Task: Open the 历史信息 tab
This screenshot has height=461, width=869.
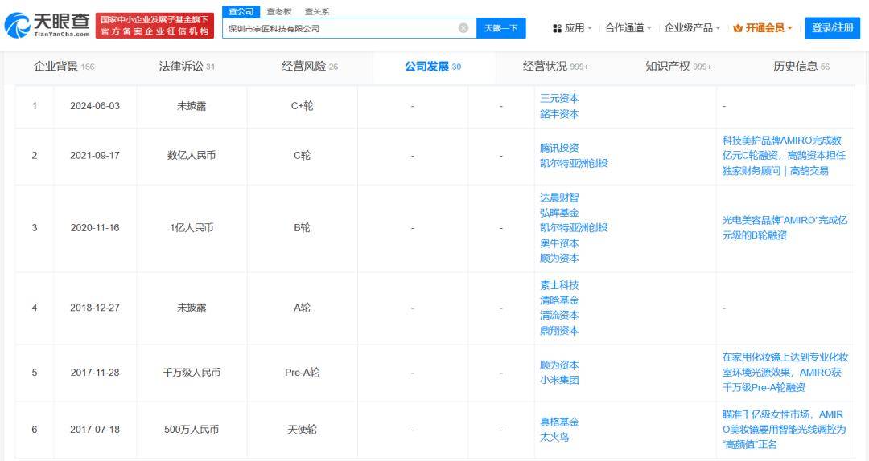Action: [x=801, y=67]
